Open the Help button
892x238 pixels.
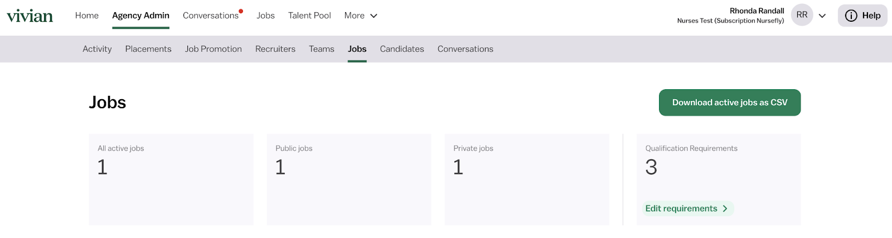(862, 16)
